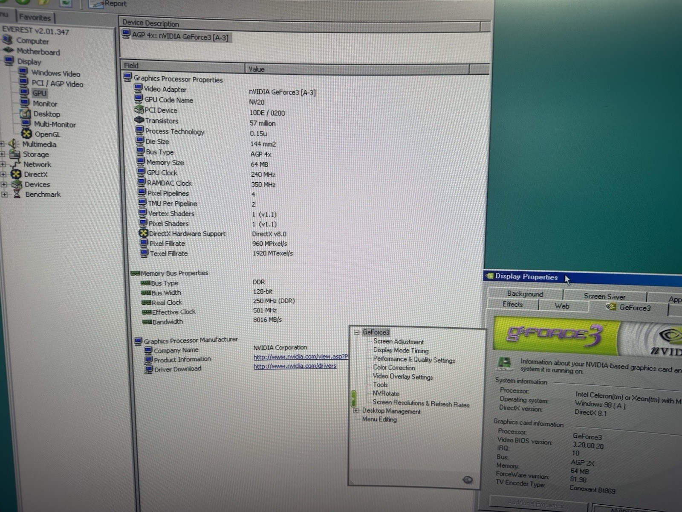Click Additional Properties button

pyautogui.click(x=538, y=504)
